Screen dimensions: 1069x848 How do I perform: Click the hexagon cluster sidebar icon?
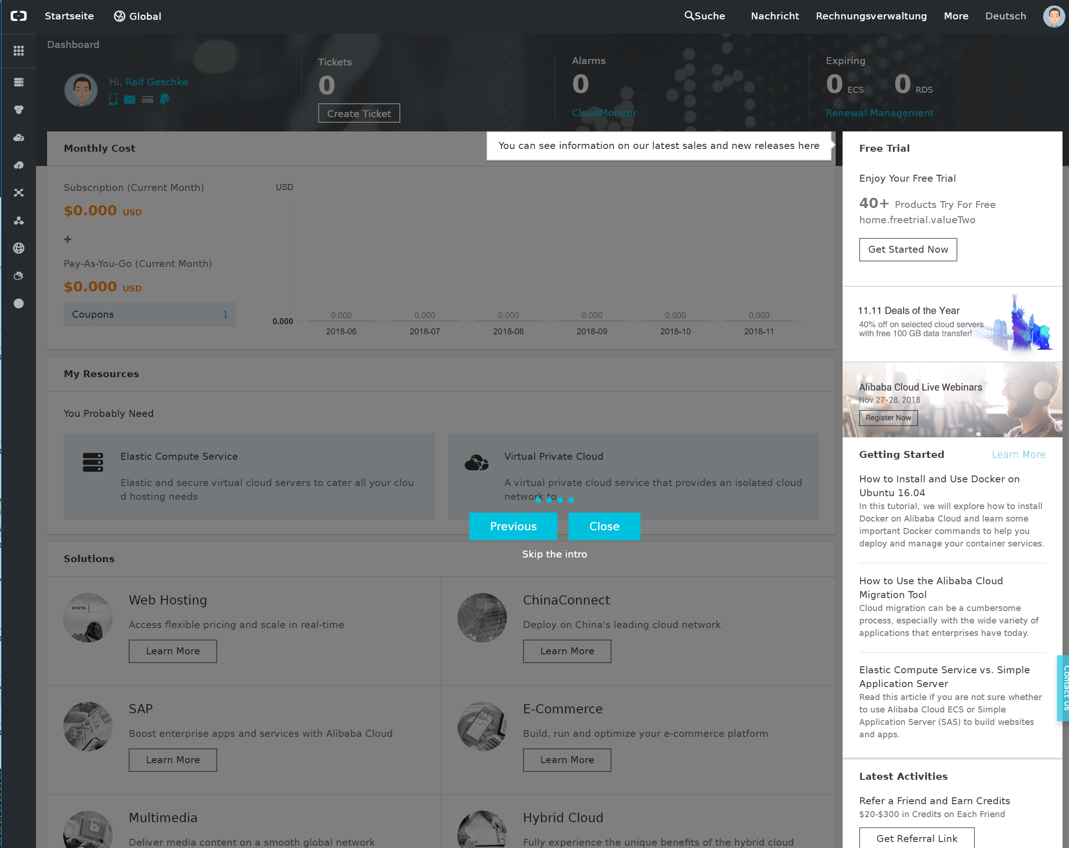(18, 110)
